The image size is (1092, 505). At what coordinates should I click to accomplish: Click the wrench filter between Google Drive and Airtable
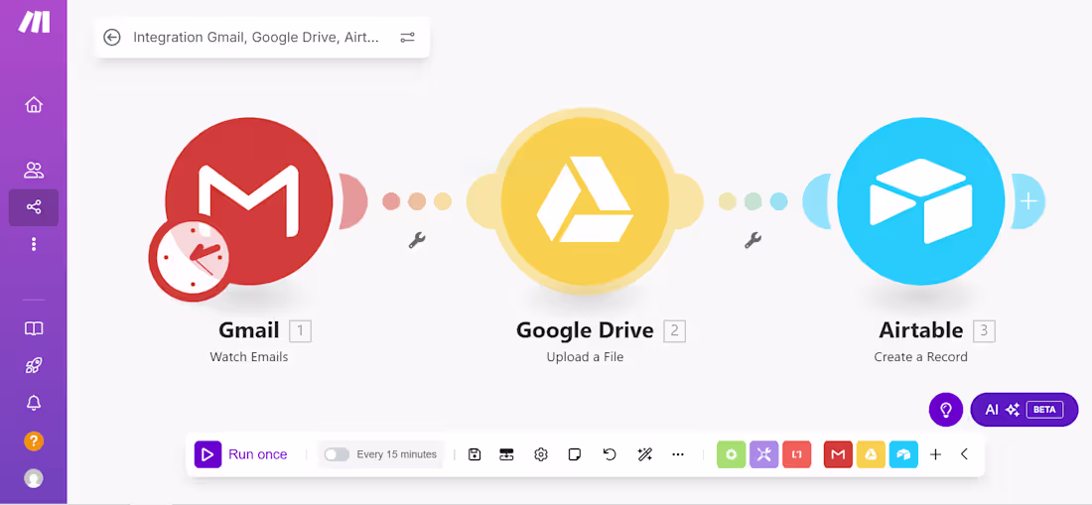tap(752, 241)
